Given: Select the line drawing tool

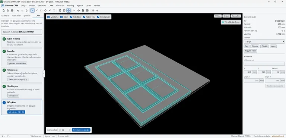Looking at the screenshot, I should [36, 10].
